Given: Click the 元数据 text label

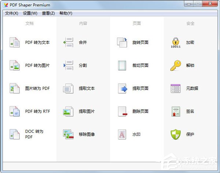Looking at the screenshot, I should tap(192, 88).
